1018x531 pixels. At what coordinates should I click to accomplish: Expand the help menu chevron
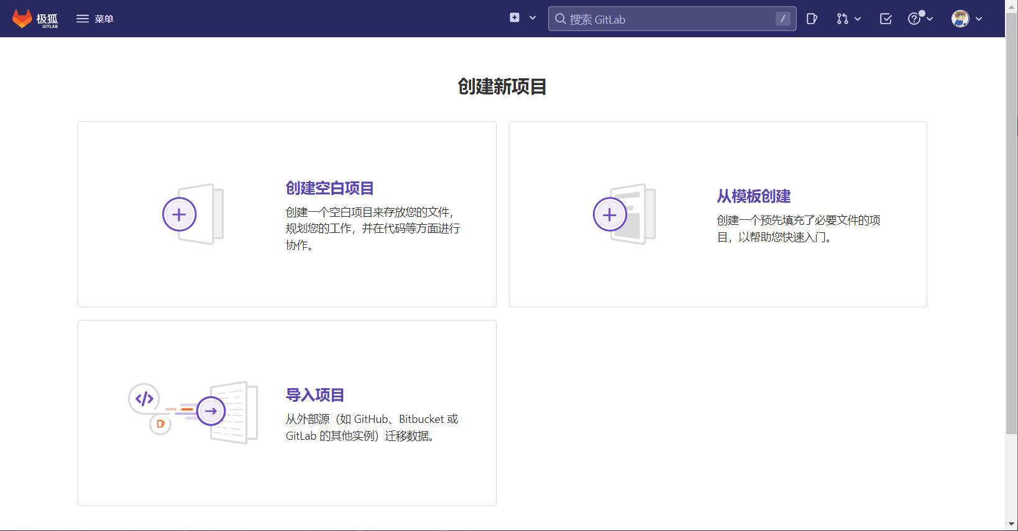pos(930,19)
